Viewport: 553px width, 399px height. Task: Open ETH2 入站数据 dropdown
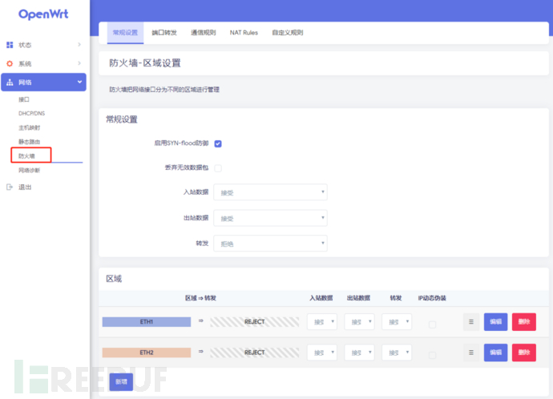point(322,353)
